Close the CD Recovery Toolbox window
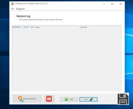Screen dimensions: 133x109 coord(120,4)
